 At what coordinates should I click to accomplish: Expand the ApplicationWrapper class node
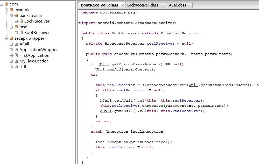point(11,50)
